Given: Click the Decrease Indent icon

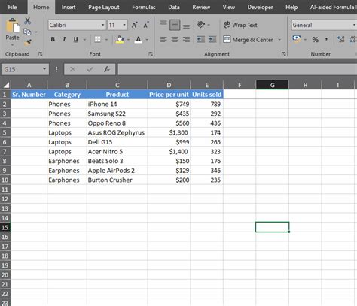Looking at the screenshot, I should (201, 39).
